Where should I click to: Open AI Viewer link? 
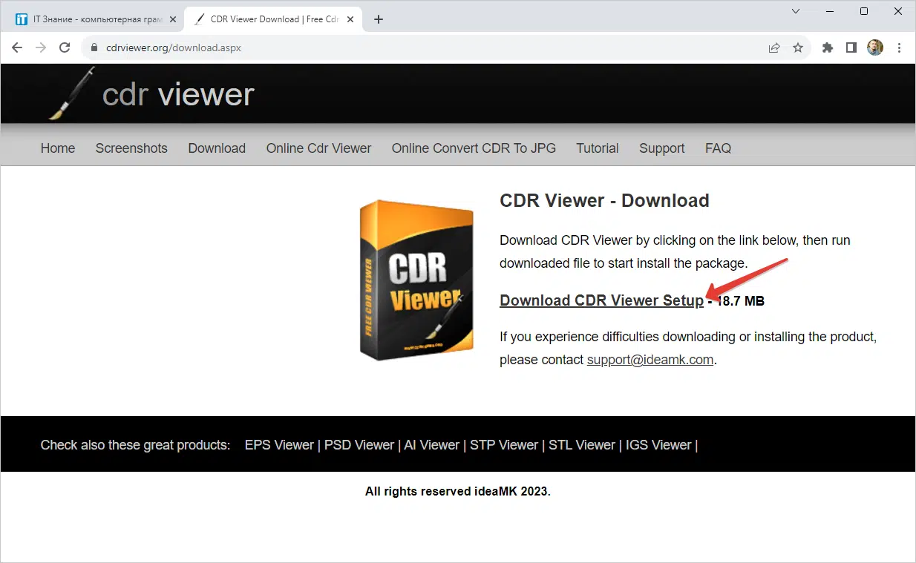(432, 445)
